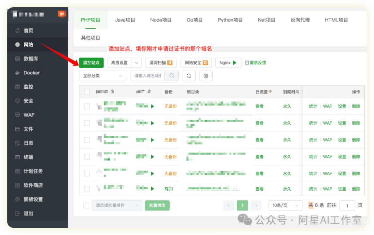
Task: Tick the select-all checkbox in table header
Action: point(87,92)
